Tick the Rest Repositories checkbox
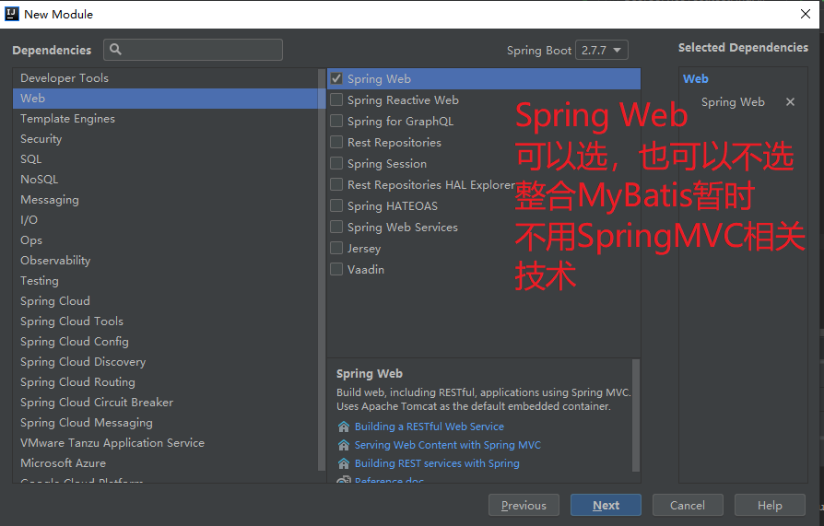This screenshot has width=824, height=526. point(336,143)
